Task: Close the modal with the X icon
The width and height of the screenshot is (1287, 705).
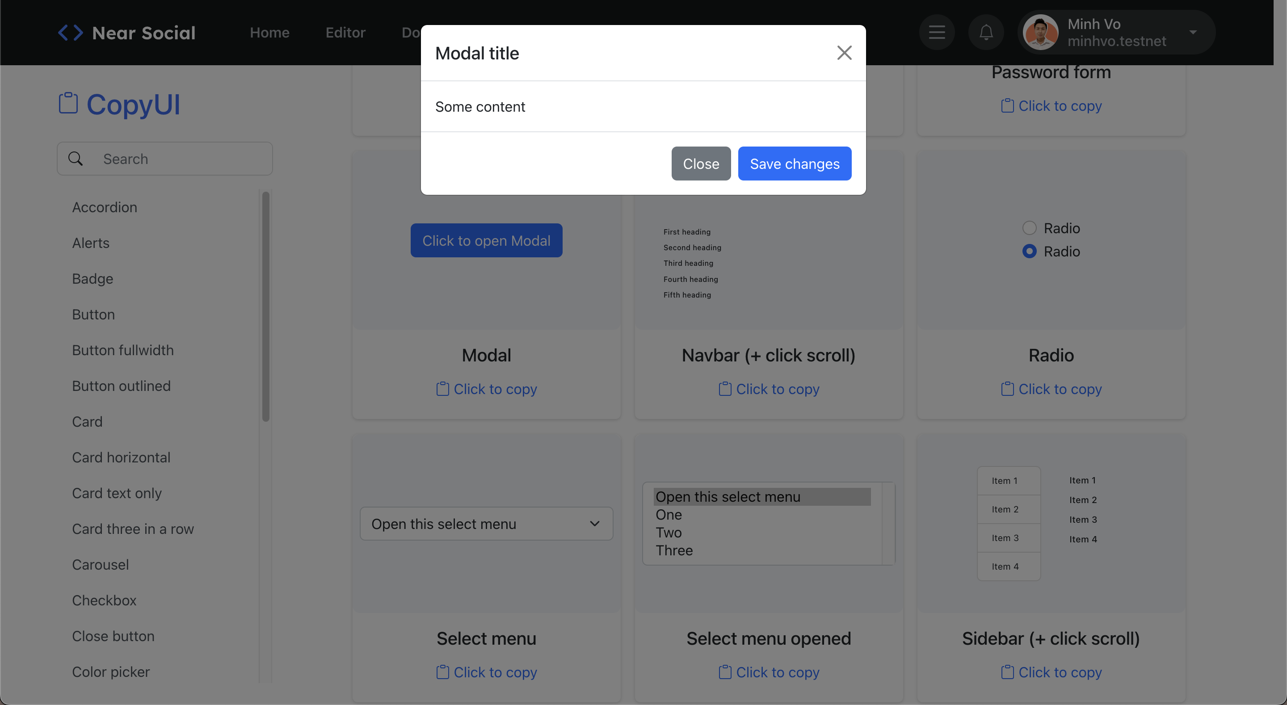Action: click(844, 52)
